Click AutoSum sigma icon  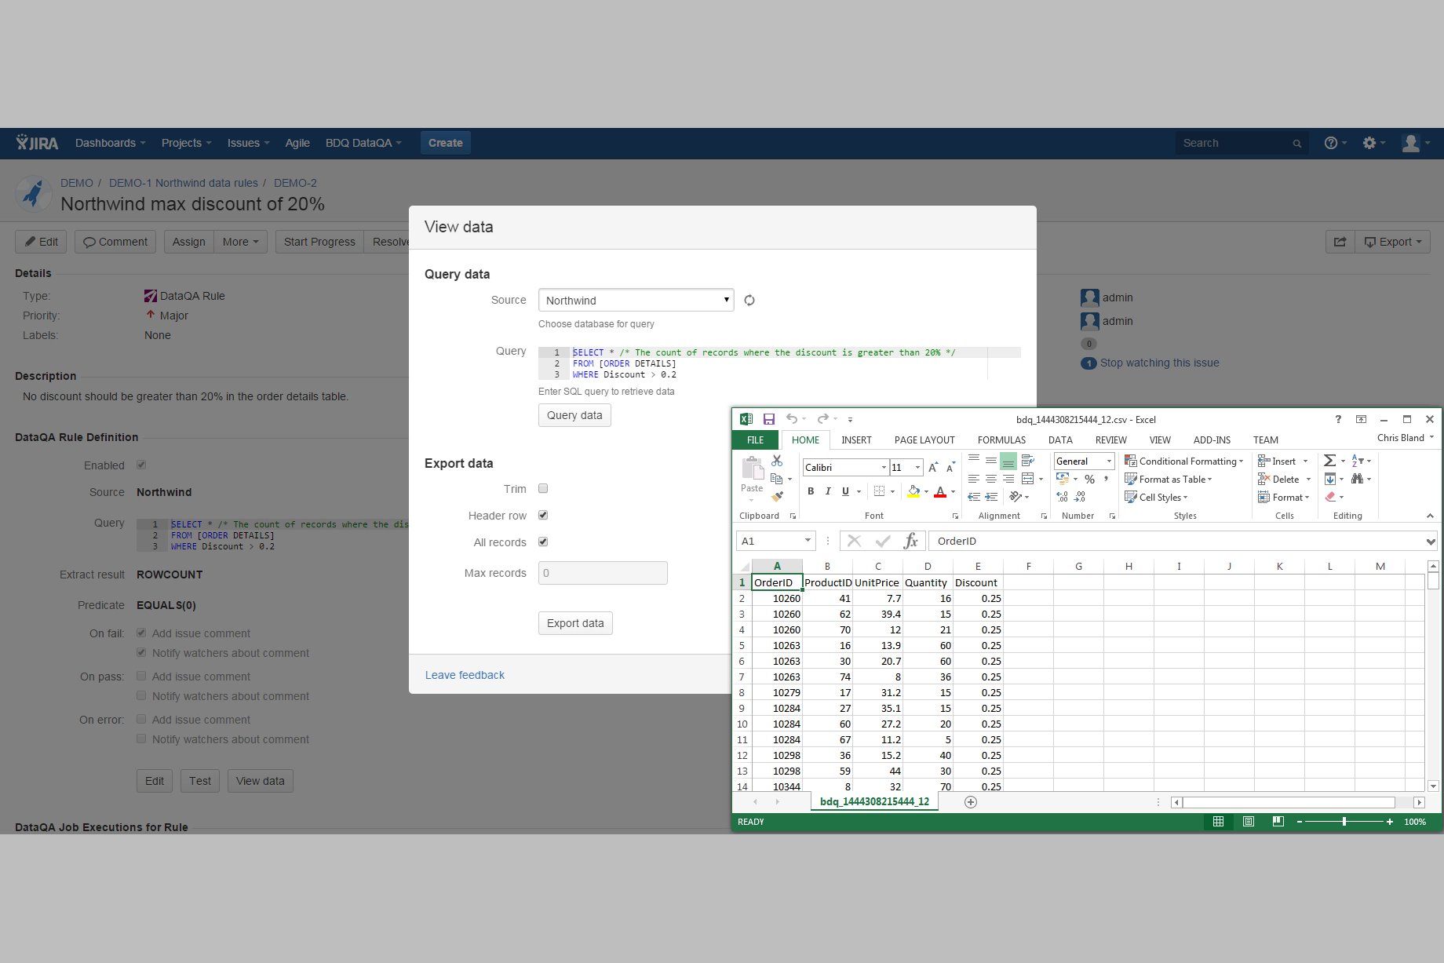(1329, 461)
